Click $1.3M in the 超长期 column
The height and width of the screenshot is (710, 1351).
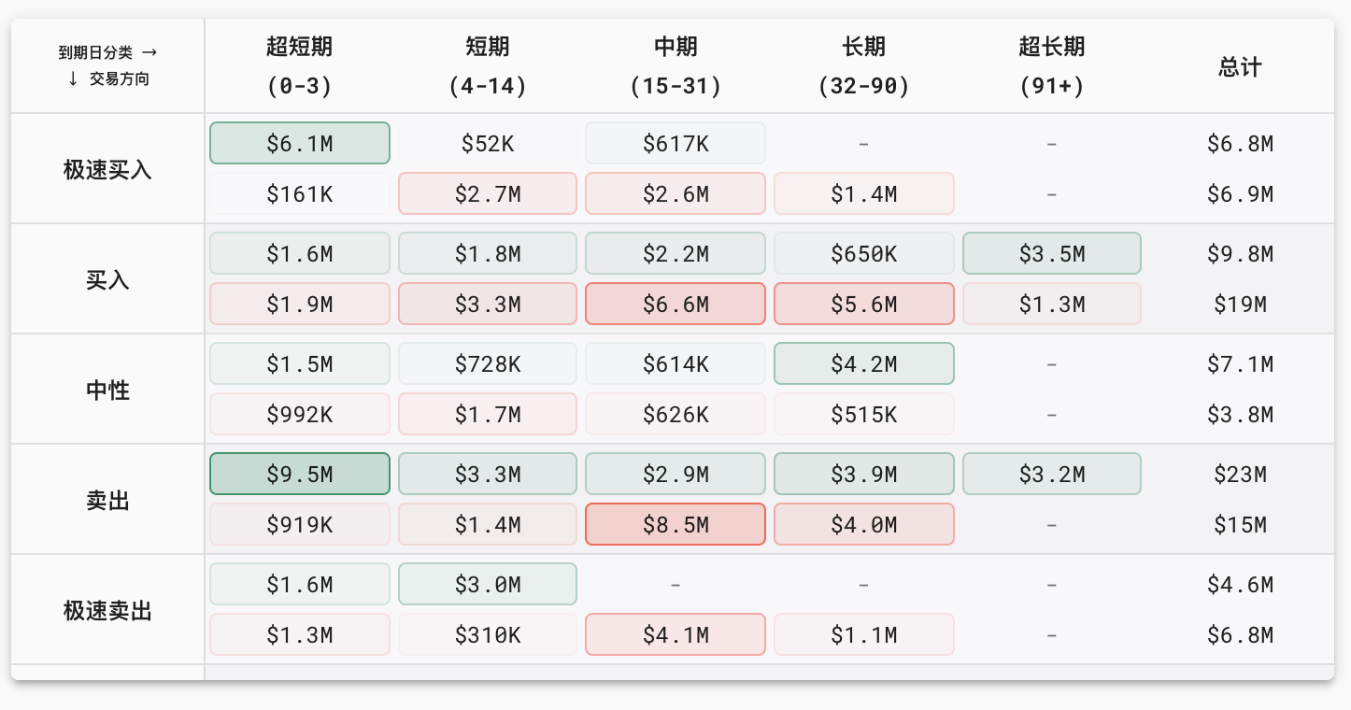point(1052,304)
